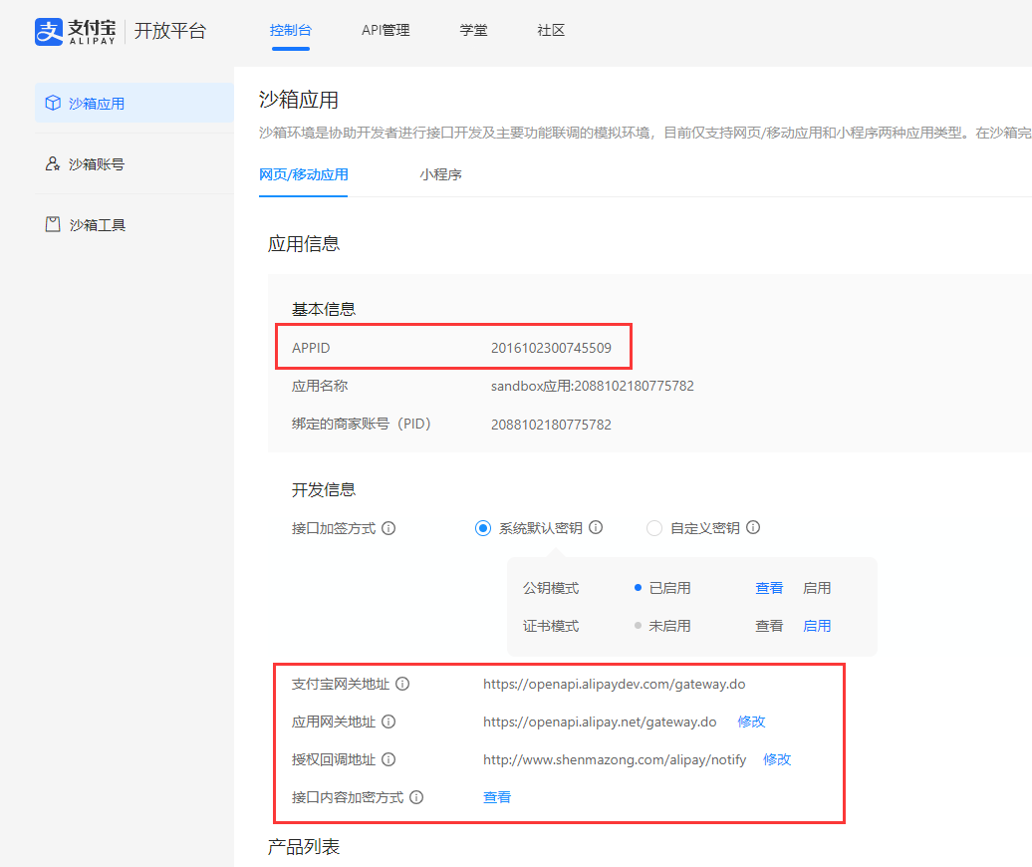
Task: Click the PID value 2088102180775782
Action: [x=551, y=425]
